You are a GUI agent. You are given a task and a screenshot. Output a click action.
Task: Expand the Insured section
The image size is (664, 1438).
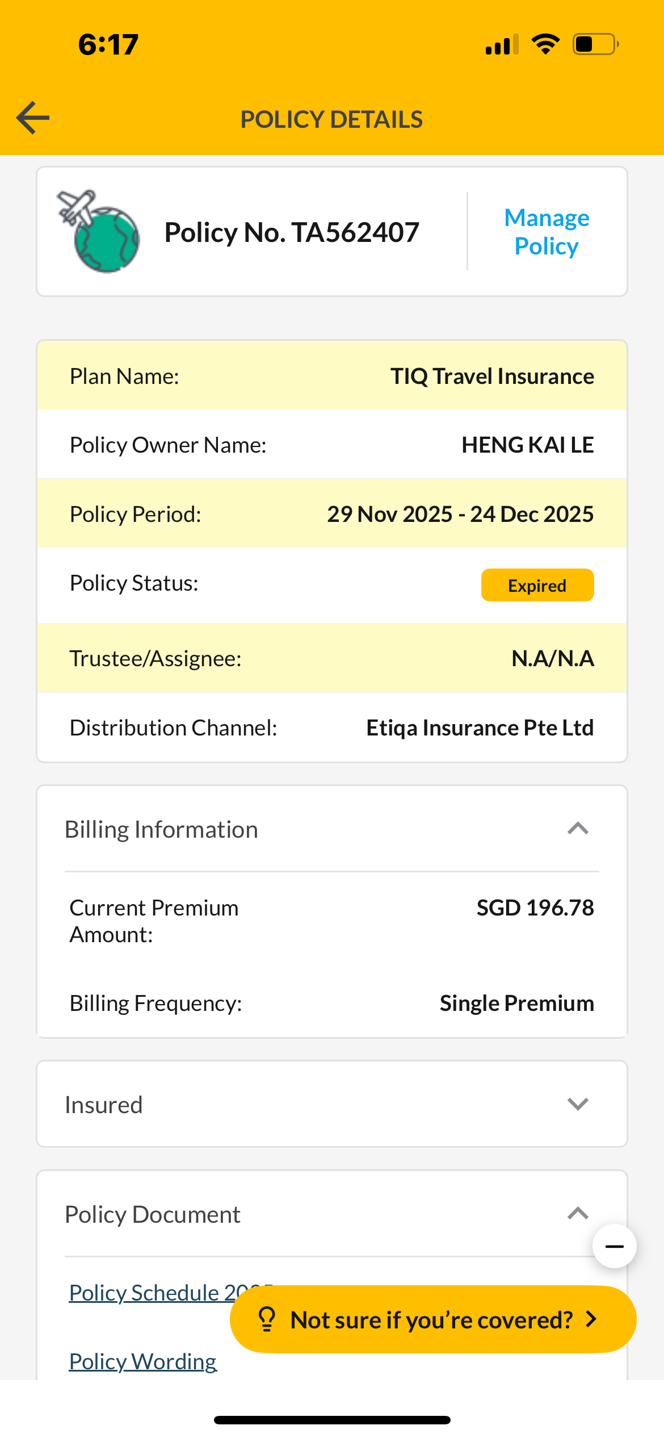tap(578, 1103)
